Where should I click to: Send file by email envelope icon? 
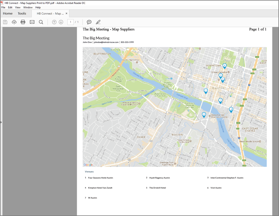coord(32,22)
